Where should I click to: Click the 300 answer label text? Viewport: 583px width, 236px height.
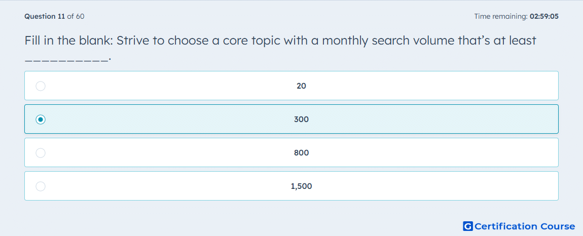click(301, 120)
